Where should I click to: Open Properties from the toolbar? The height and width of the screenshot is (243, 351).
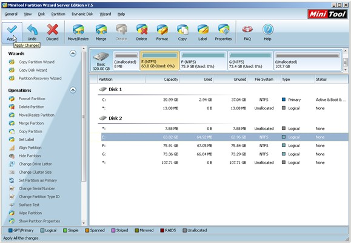(x=224, y=29)
